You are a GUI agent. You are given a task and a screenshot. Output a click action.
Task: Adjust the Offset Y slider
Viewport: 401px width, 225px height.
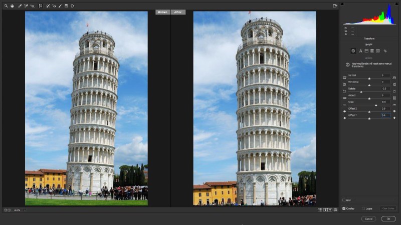[x=369, y=118]
